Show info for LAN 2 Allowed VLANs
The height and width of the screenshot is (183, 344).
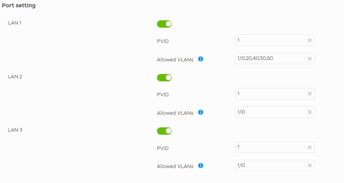pyautogui.click(x=200, y=112)
